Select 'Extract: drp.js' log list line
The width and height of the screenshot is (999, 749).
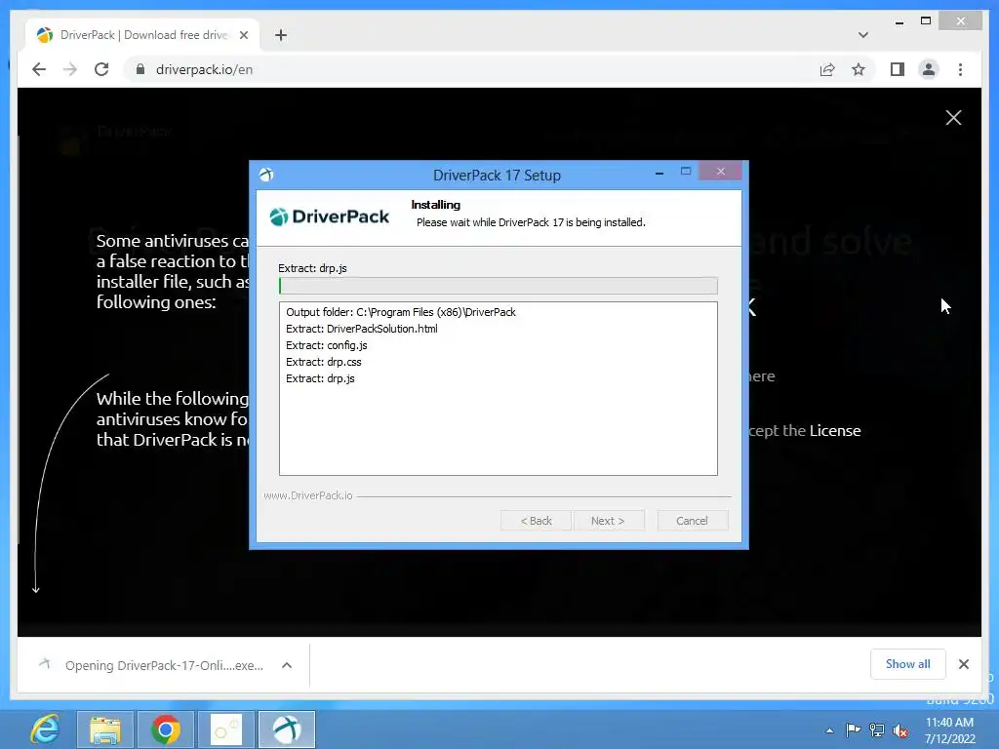point(320,378)
